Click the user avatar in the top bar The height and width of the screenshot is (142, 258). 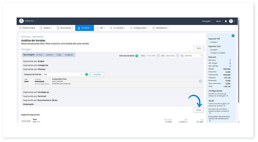click(x=231, y=21)
